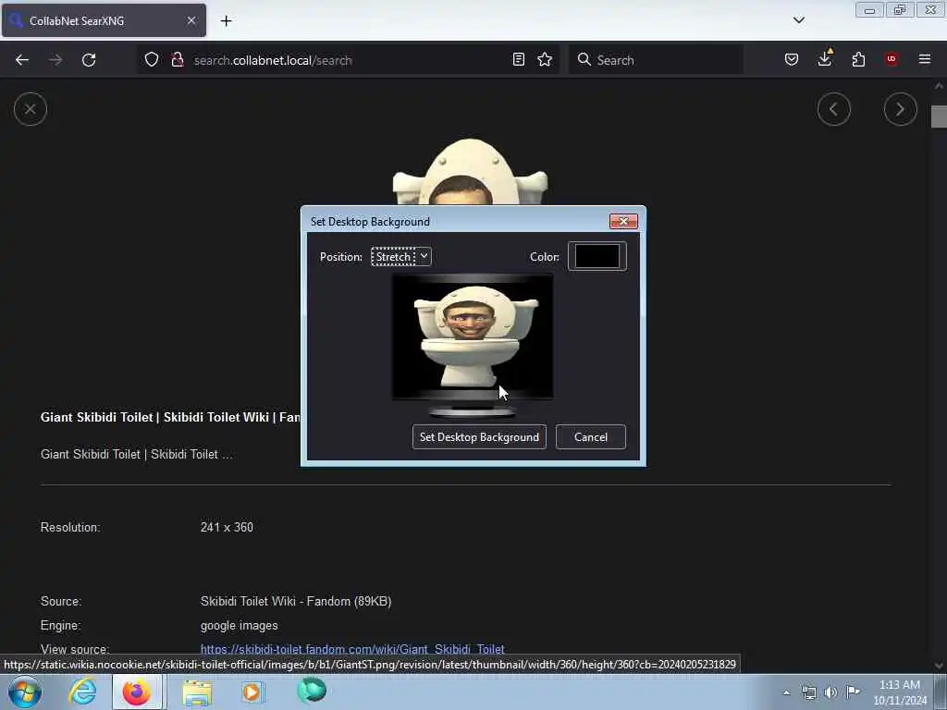Reload the current page

tap(89, 60)
